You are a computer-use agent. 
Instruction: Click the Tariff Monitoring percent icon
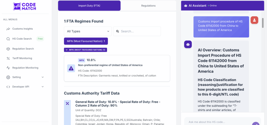tap(8, 58)
